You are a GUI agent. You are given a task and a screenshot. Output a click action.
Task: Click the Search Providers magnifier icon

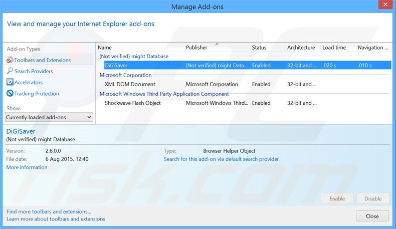10,71
